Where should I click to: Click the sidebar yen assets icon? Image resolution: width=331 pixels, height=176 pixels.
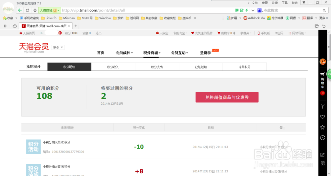click(x=322, y=106)
